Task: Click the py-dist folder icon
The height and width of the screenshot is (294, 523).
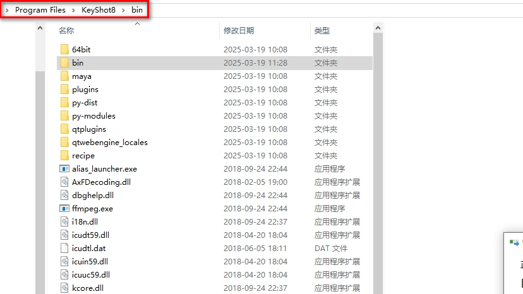Action: [64, 103]
